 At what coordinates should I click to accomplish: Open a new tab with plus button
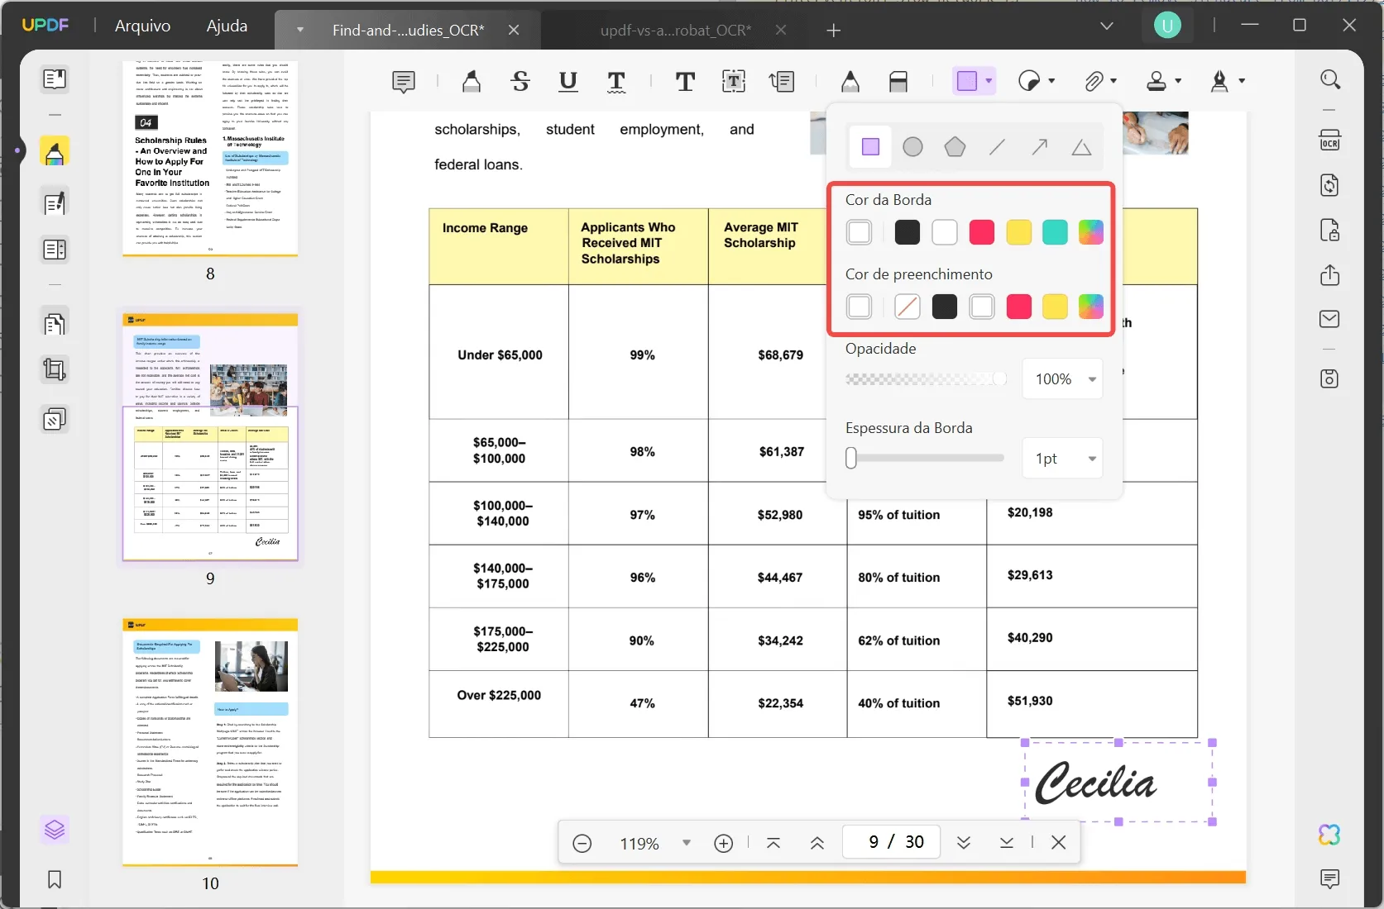(x=834, y=31)
